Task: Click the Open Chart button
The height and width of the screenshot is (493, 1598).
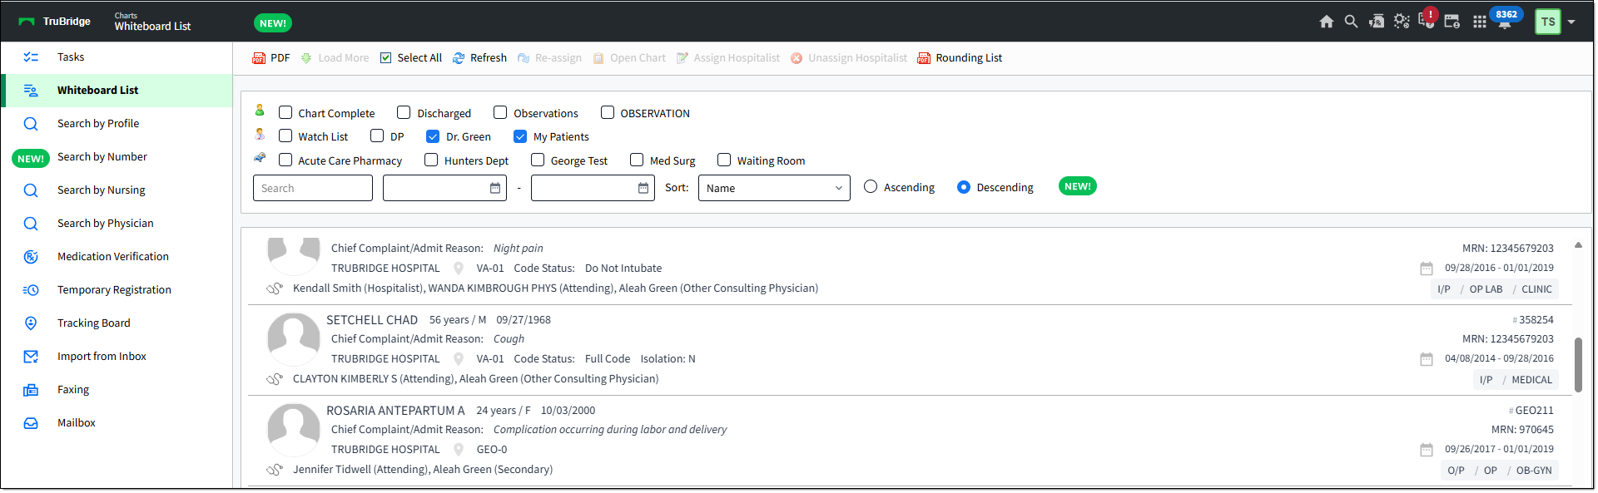Action: pos(629,58)
